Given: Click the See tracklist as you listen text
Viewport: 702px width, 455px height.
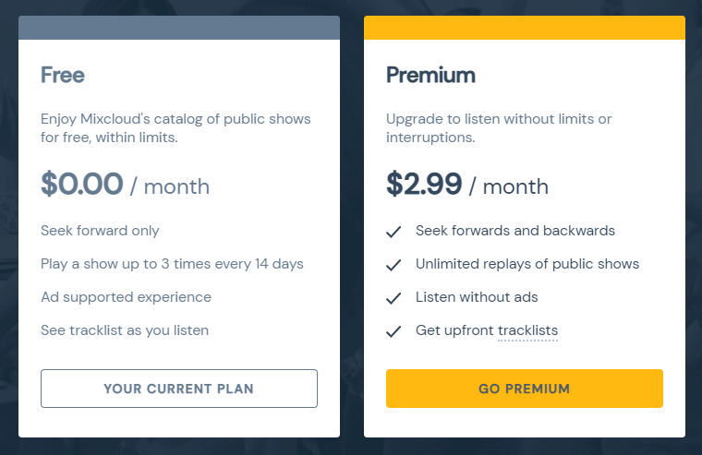Looking at the screenshot, I should pyautogui.click(x=125, y=330).
